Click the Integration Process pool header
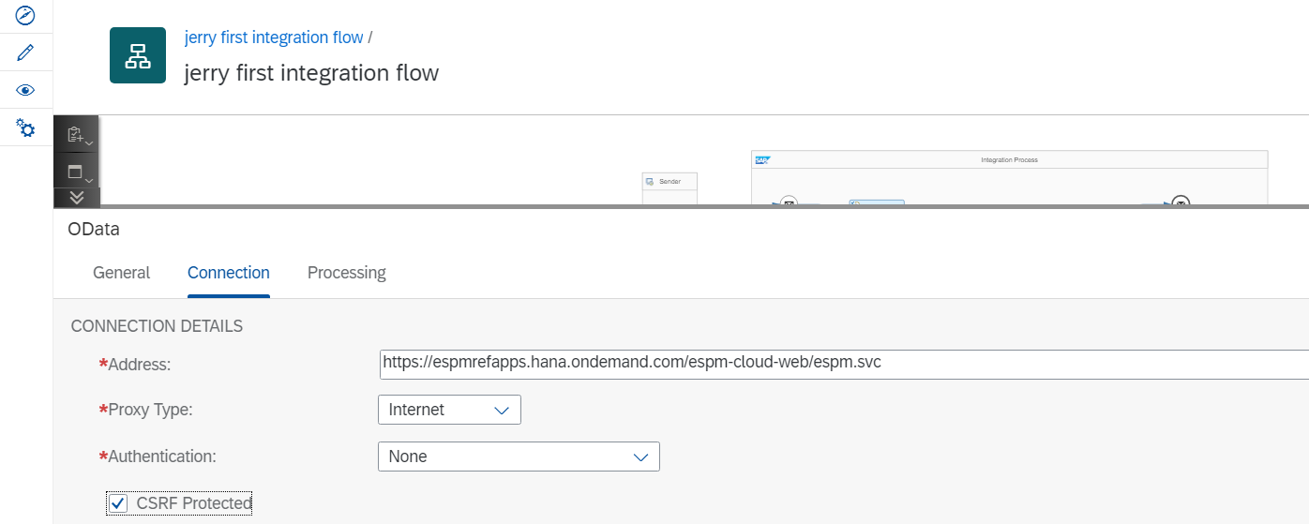The image size is (1309, 524). [x=1009, y=160]
